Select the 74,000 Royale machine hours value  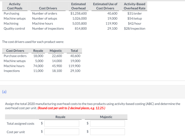point(38,66)
